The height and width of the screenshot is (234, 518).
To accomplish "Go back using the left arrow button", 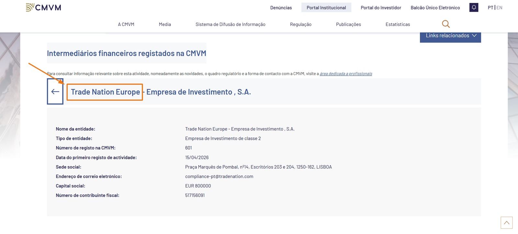I will tap(55, 92).
